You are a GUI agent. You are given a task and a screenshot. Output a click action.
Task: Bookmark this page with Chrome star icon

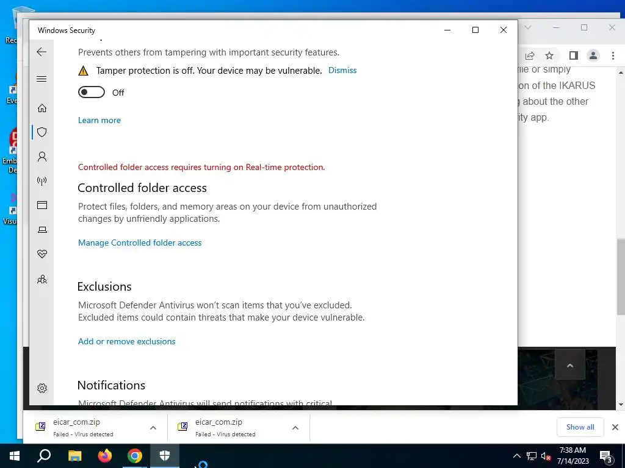pyautogui.click(x=549, y=55)
